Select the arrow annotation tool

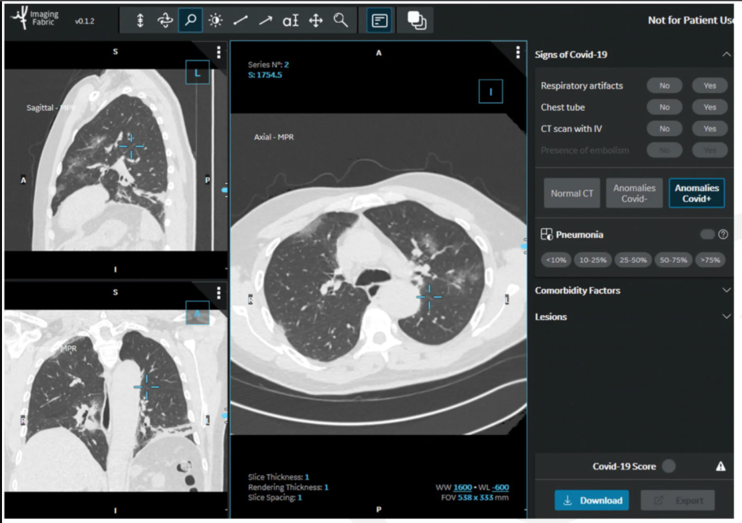pyautogui.click(x=265, y=21)
